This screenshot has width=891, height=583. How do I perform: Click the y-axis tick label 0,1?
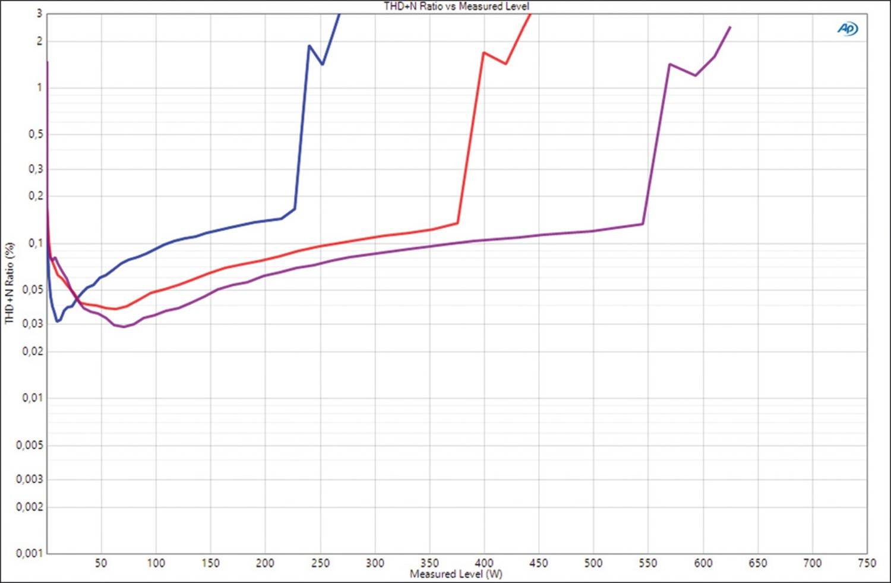pyautogui.click(x=36, y=243)
